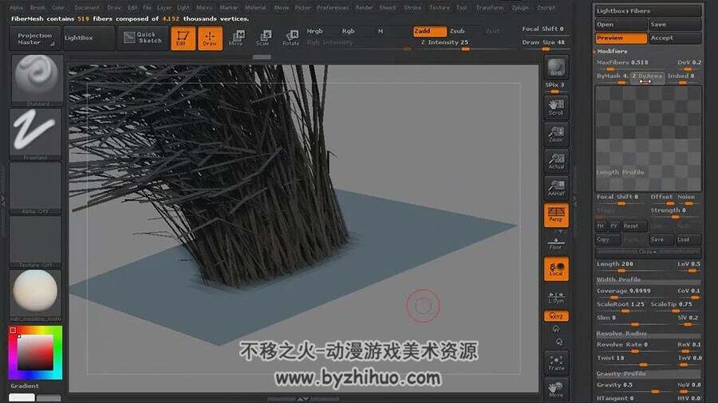Close the Length Profile curve

point(648,252)
